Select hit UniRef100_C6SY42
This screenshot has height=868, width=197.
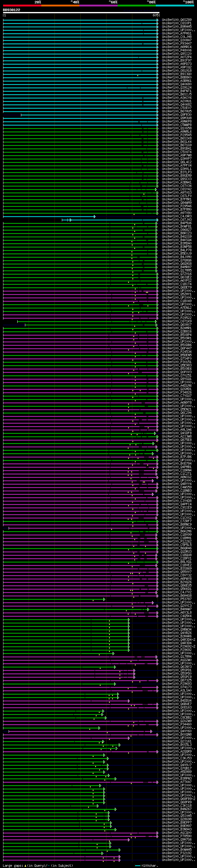[177, 189]
